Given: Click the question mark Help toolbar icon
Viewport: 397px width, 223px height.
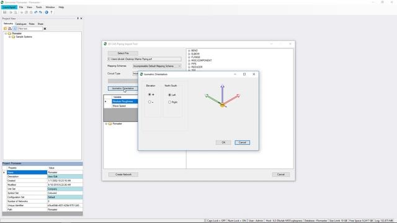Looking at the screenshot, I should (51, 12).
